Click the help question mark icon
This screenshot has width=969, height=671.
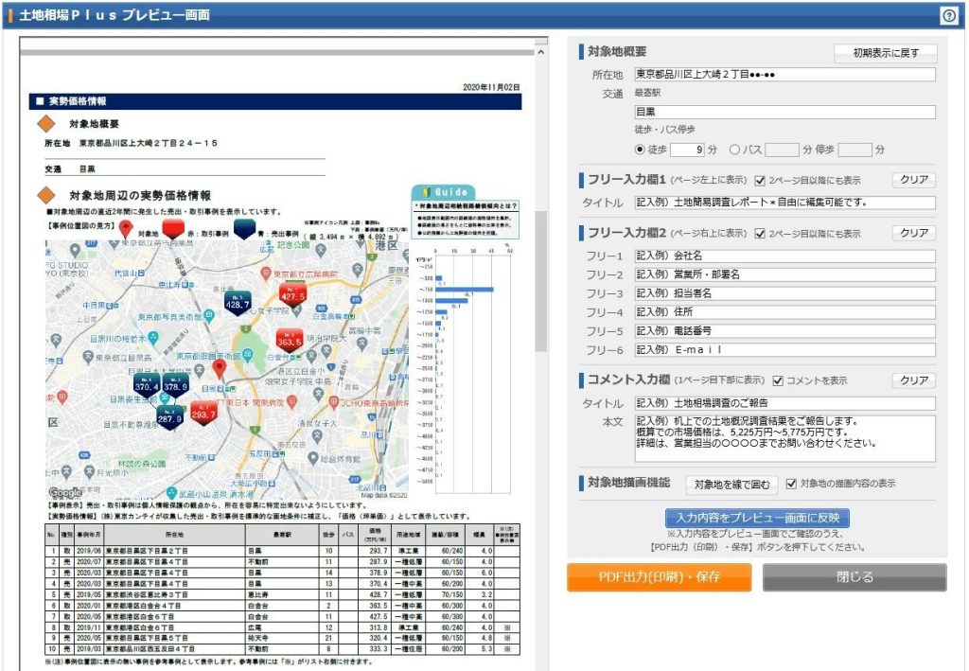pyautogui.click(x=948, y=15)
